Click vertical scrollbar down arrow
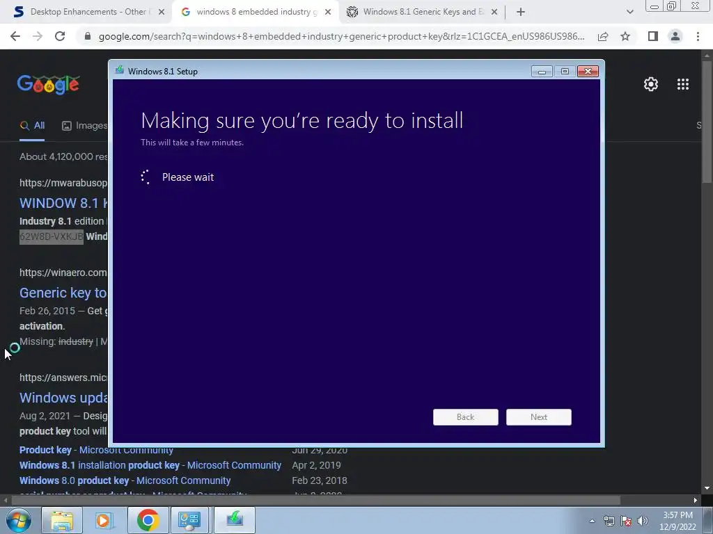Screen dimensions: 713x534 point(707,489)
